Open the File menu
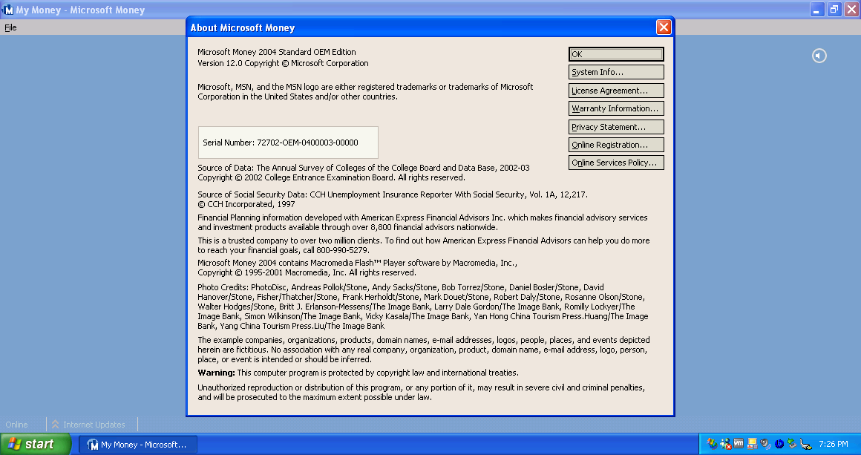 [x=10, y=27]
